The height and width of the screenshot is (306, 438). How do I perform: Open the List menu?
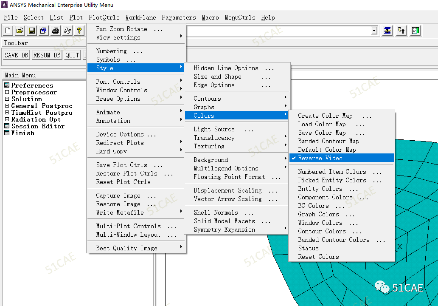(x=56, y=17)
